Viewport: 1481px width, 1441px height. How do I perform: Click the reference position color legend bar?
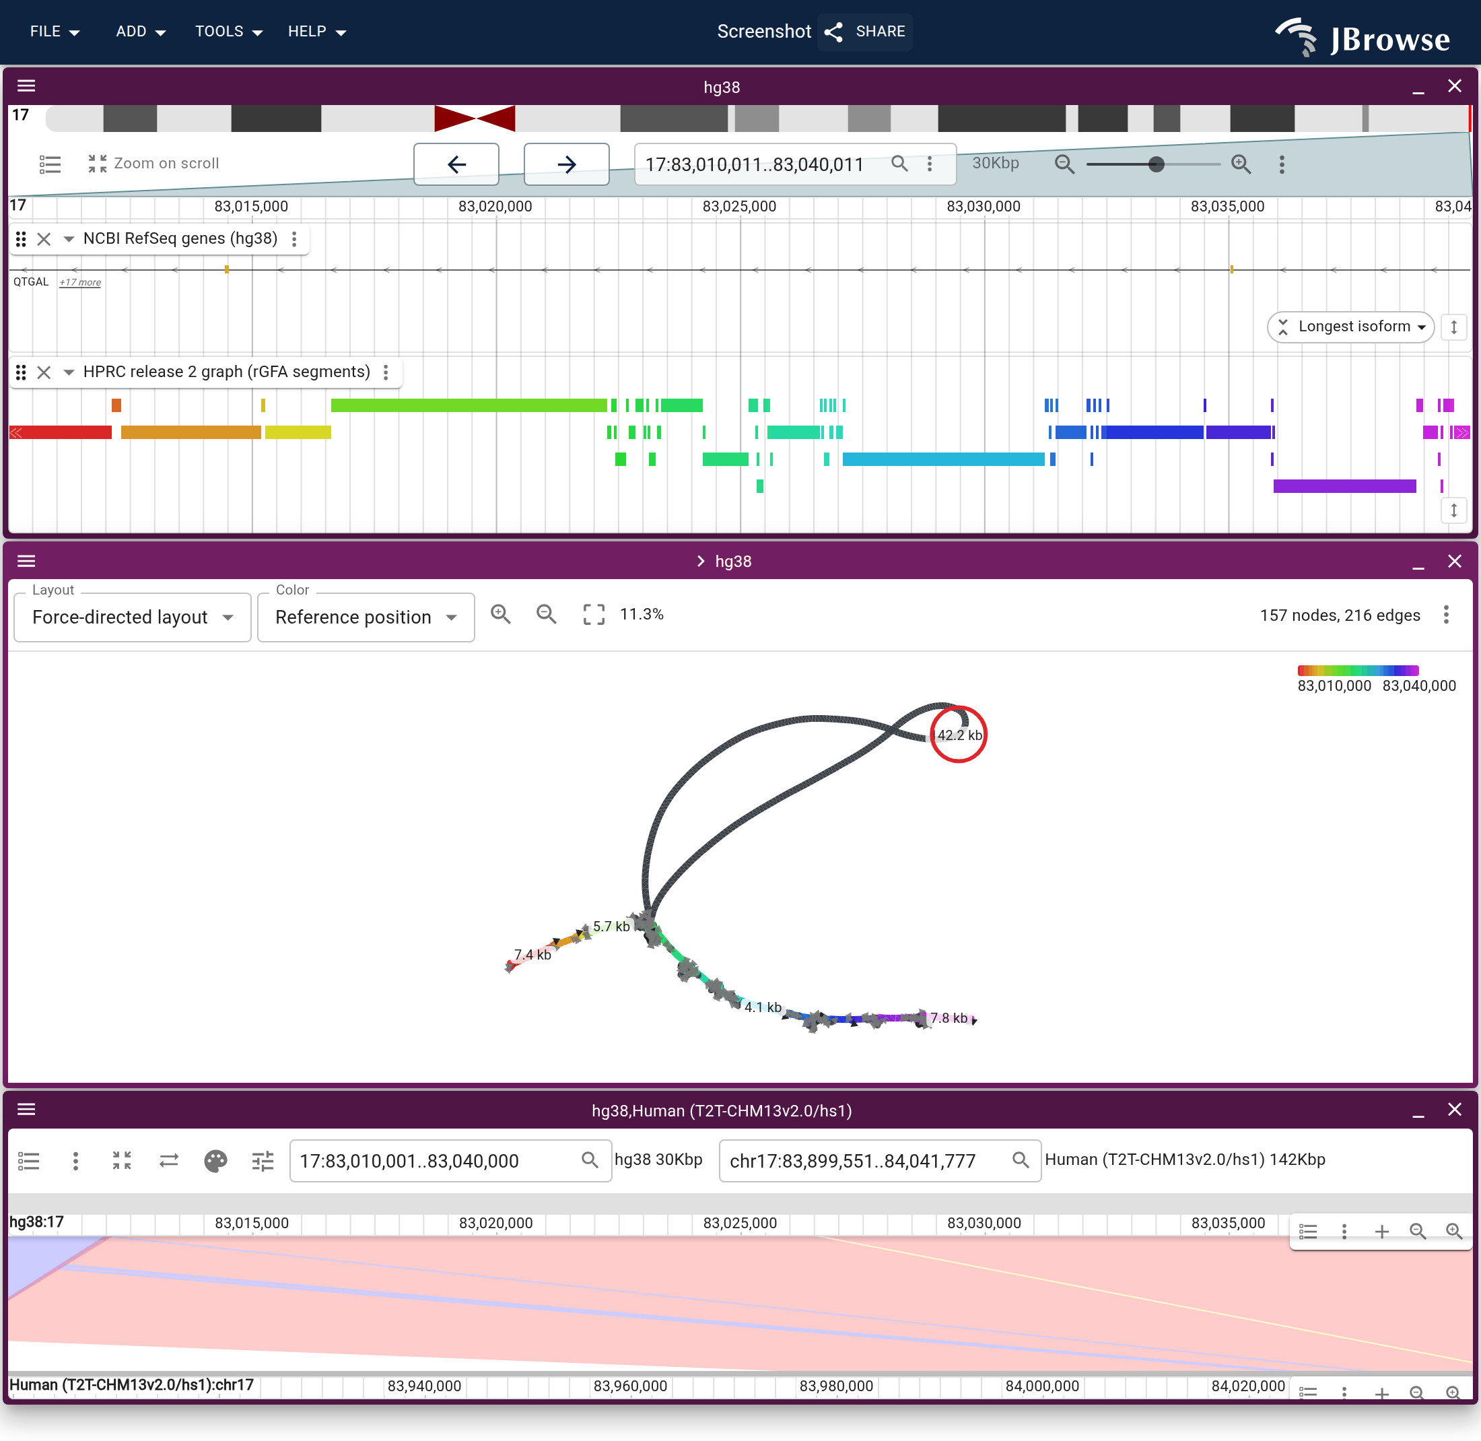pyautogui.click(x=1358, y=670)
